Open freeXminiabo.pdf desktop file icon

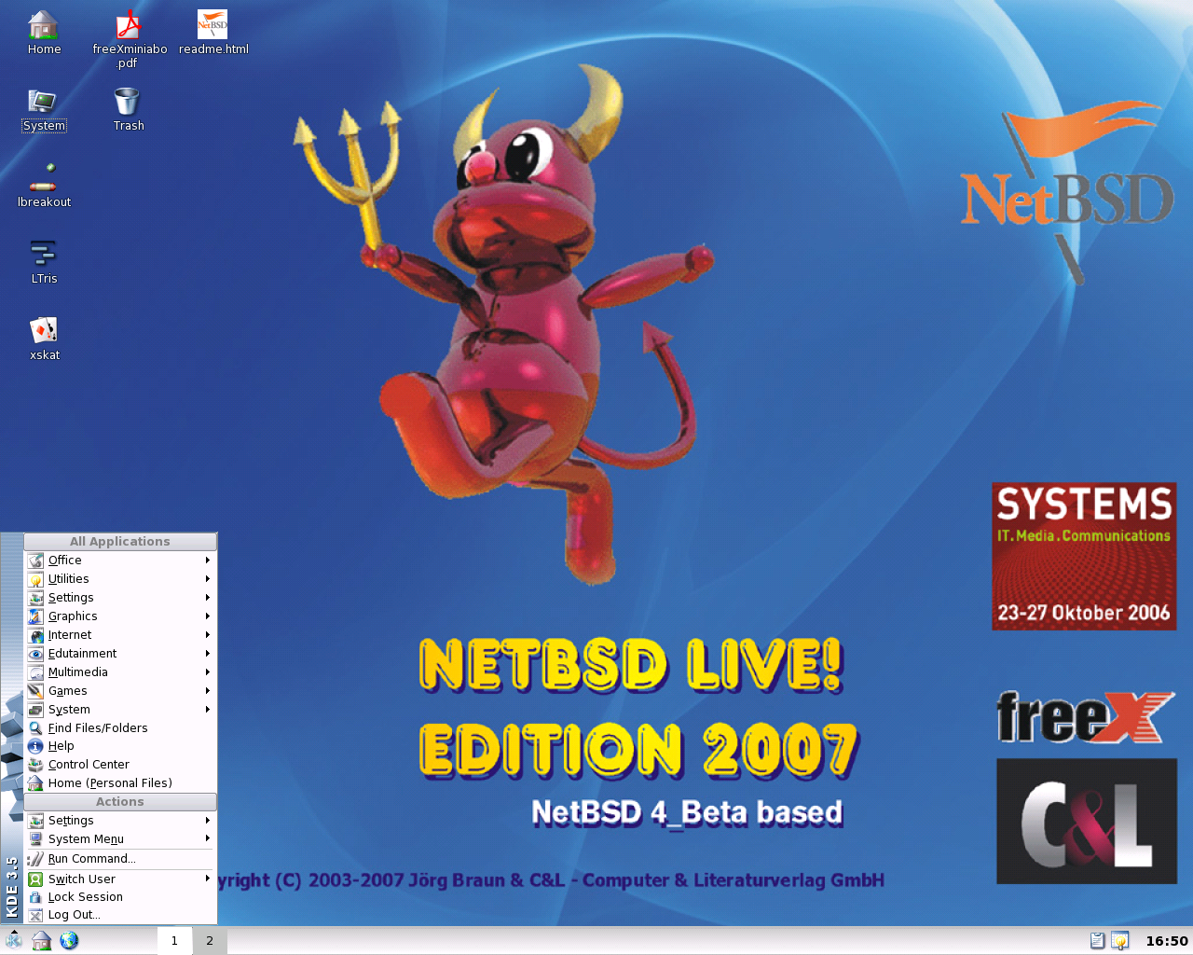129,39
